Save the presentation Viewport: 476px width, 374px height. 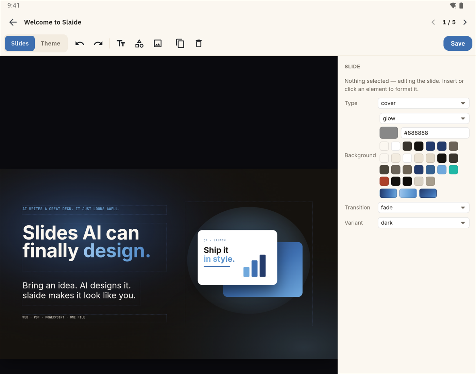click(x=458, y=44)
